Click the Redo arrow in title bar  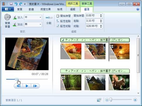(20, 4)
